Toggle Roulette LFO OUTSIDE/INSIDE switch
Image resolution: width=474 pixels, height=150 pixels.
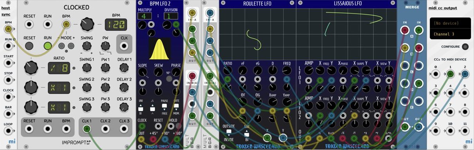point(229,133)
